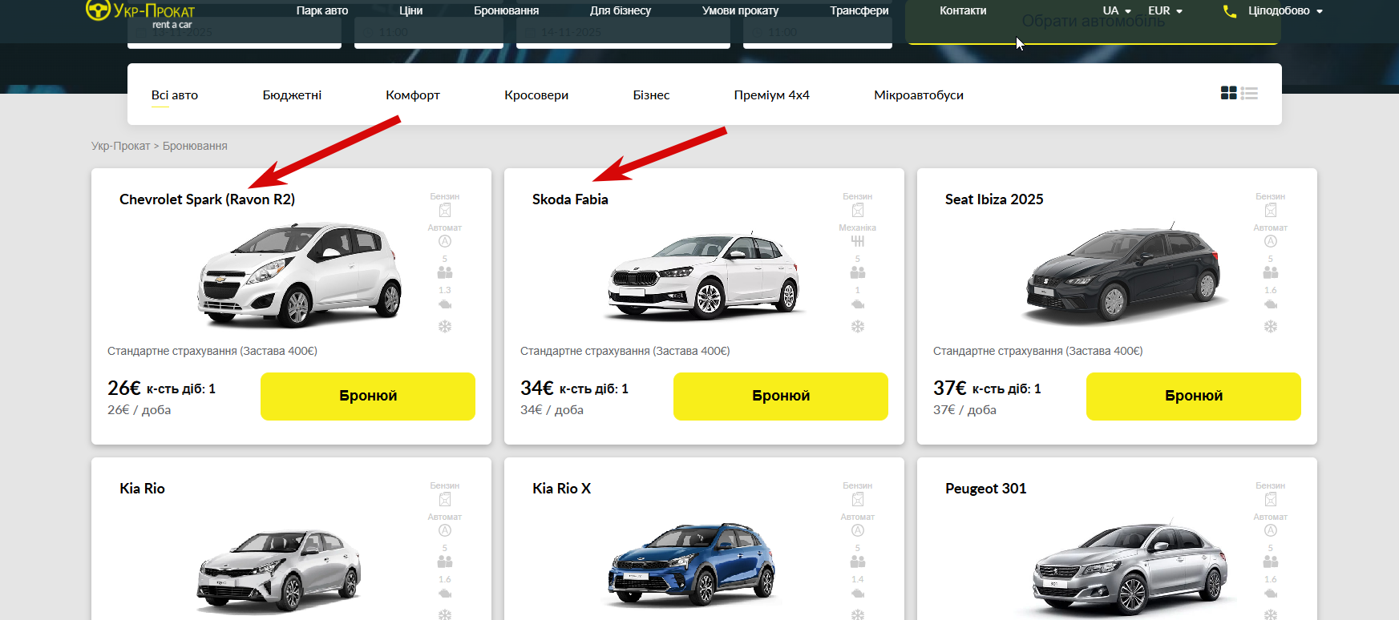
Task: Click the seats icon on Seat Ibiza card
Action: [1271, 272]
